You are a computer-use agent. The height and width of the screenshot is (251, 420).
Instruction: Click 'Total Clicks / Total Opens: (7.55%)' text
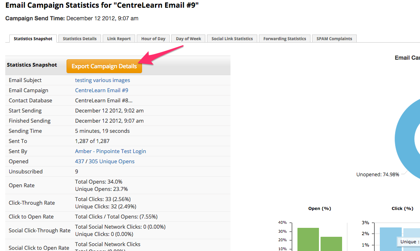point(116,216)
